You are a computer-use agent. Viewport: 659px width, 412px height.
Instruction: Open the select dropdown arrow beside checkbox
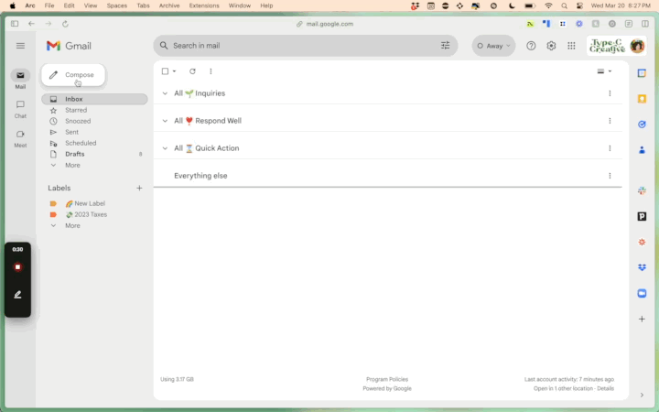click(174, 71)
